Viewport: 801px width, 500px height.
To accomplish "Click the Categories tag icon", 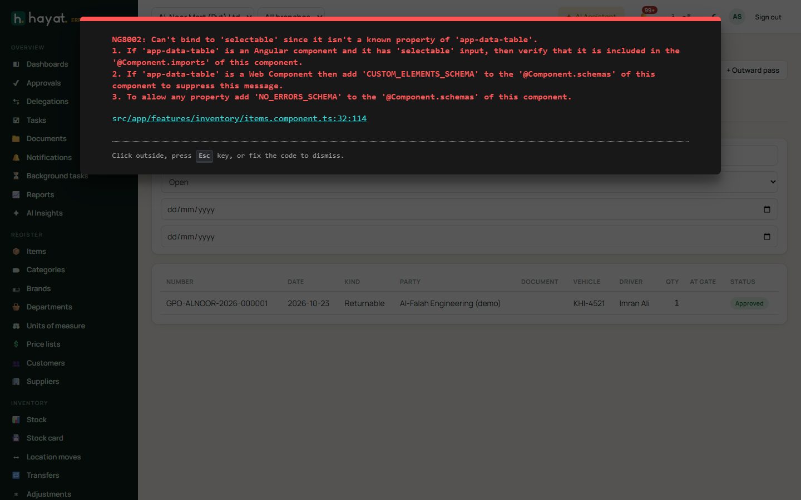I will click(x=16, y=270).
